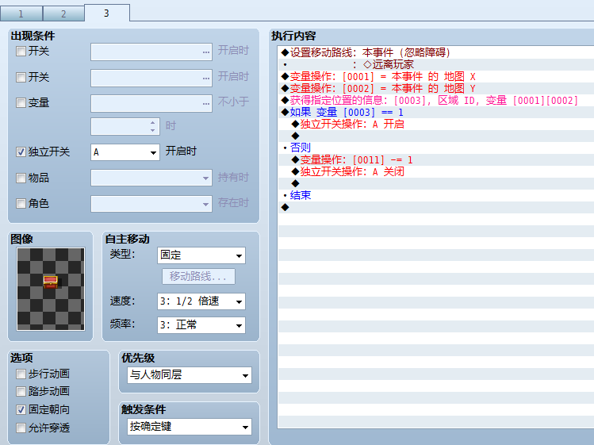Uncheck the 固定朝向 option
Viewport: 594px width, 445px height.
click(21, 410)
